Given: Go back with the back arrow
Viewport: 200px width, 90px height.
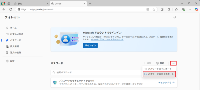Looking at the screenshot, I should click(x=4, y=9).
